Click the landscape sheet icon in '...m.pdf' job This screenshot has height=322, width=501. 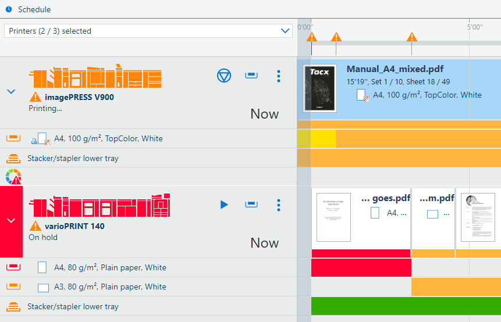click(432, 214)
